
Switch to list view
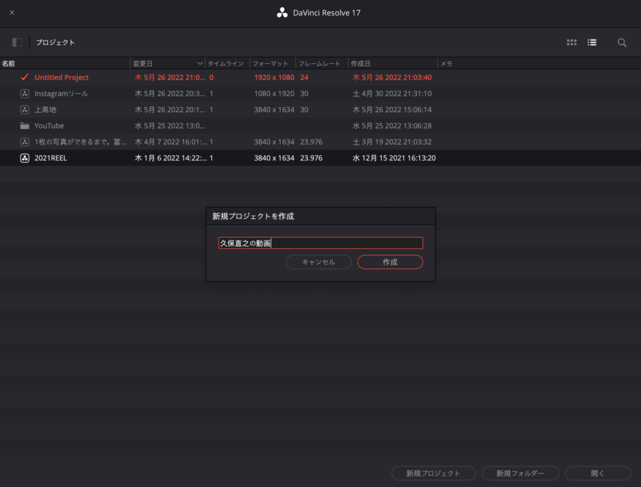point(592,42)
